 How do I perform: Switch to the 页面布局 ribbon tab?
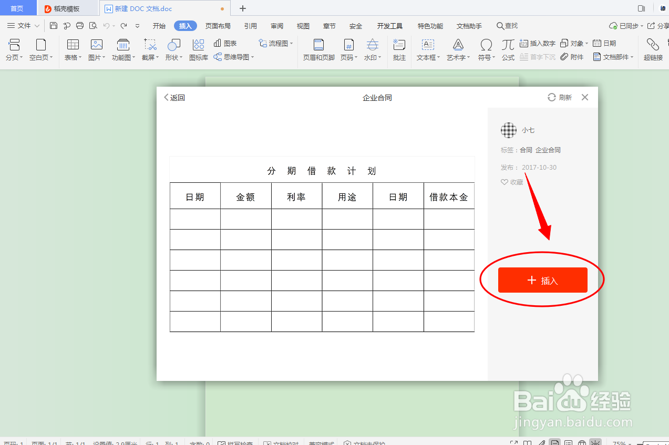(218, 25)
